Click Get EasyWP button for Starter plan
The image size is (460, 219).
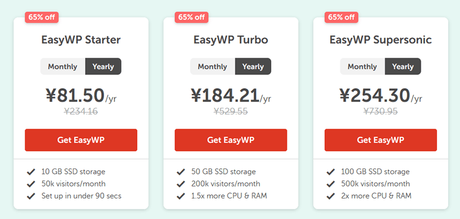click(81, 140)
